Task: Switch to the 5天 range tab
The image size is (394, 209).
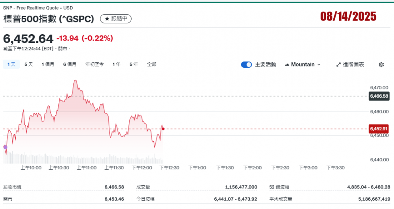Action: 29,64
